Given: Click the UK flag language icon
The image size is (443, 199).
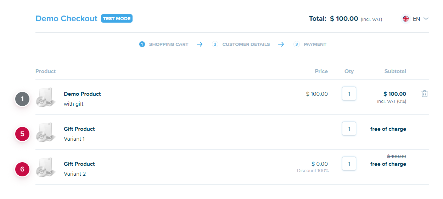Looking at the screenshot, I should tap(406, 19).
